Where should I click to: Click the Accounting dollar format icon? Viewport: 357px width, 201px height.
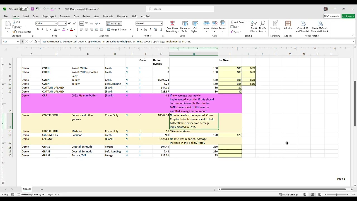[138, 29]
